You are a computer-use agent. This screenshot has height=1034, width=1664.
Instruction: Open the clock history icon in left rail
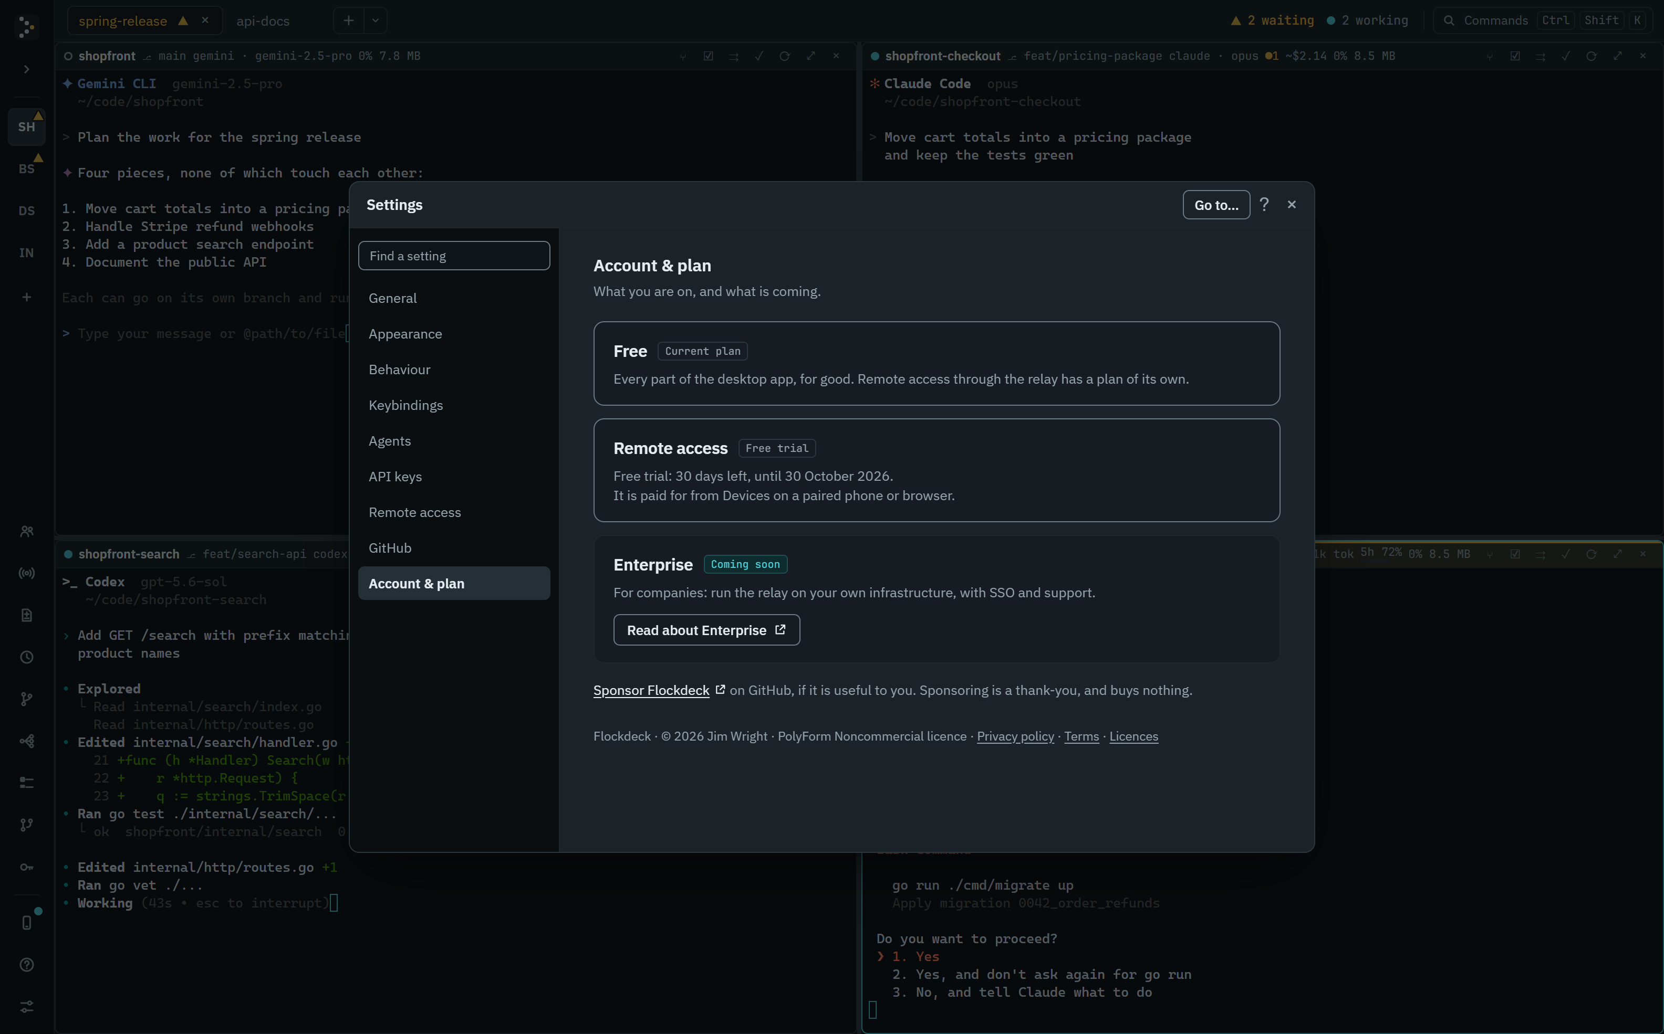pyautogui.click(x=27, y=657)
